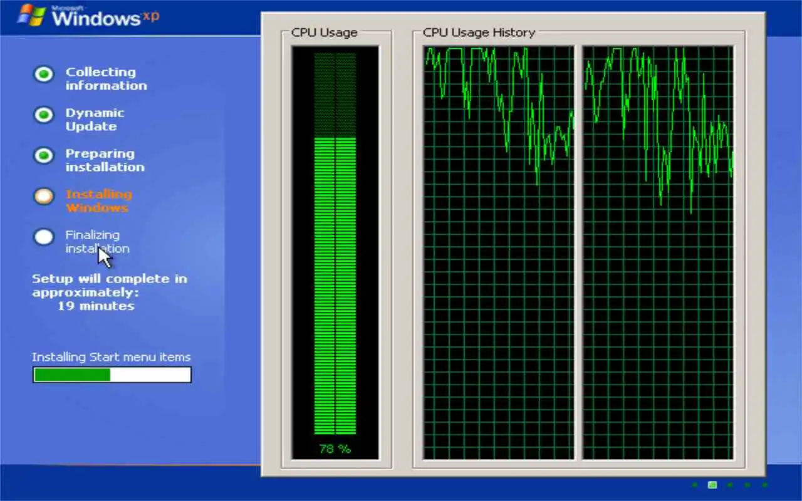
Task: Click the "Finalizing installation" label
Action: pos(97,242)
